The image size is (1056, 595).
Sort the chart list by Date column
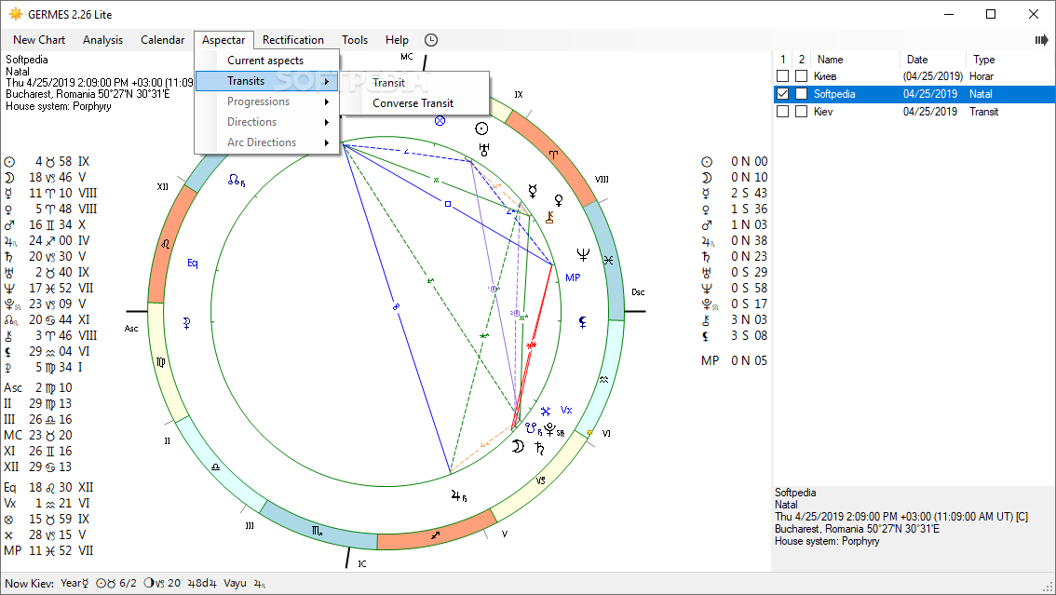[932, 60]
